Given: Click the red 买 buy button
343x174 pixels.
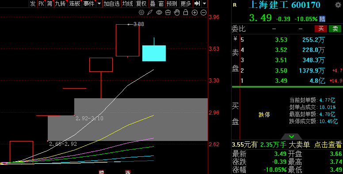Looking at the screenshot, I should tap(321, 29).
